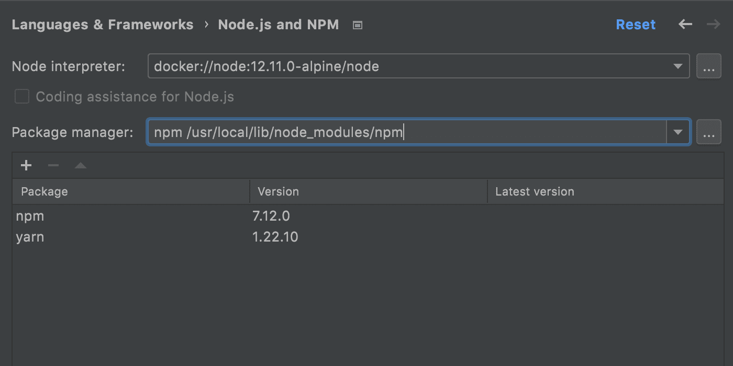Reset the settings changes

coord(636,25)
